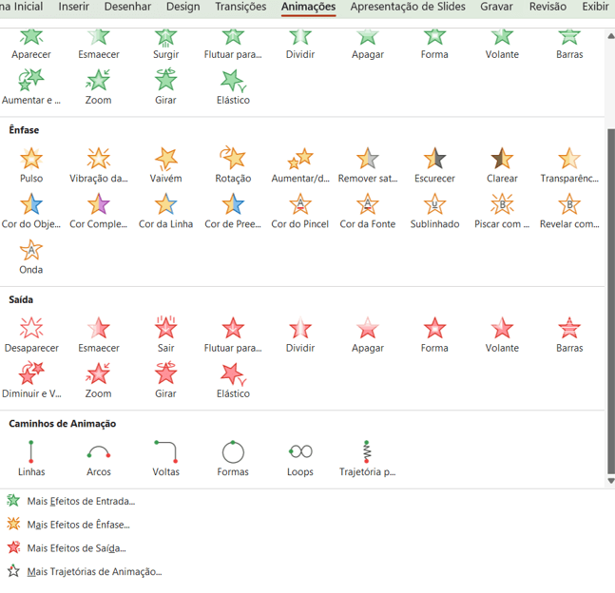Select the Cor da Fonte effect
The image size is (615, 593).
[x=368, y=211]
